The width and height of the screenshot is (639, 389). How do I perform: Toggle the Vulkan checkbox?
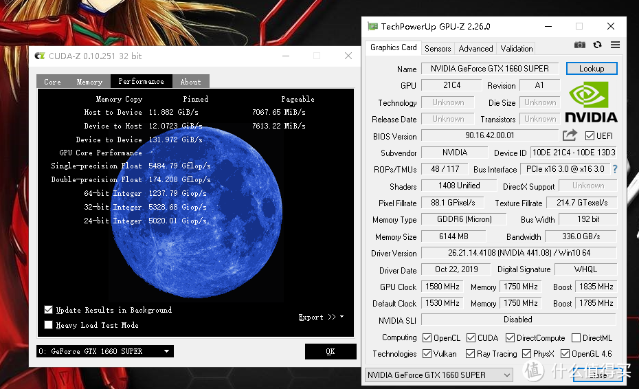pyautogui.click(x=427, y=353)
